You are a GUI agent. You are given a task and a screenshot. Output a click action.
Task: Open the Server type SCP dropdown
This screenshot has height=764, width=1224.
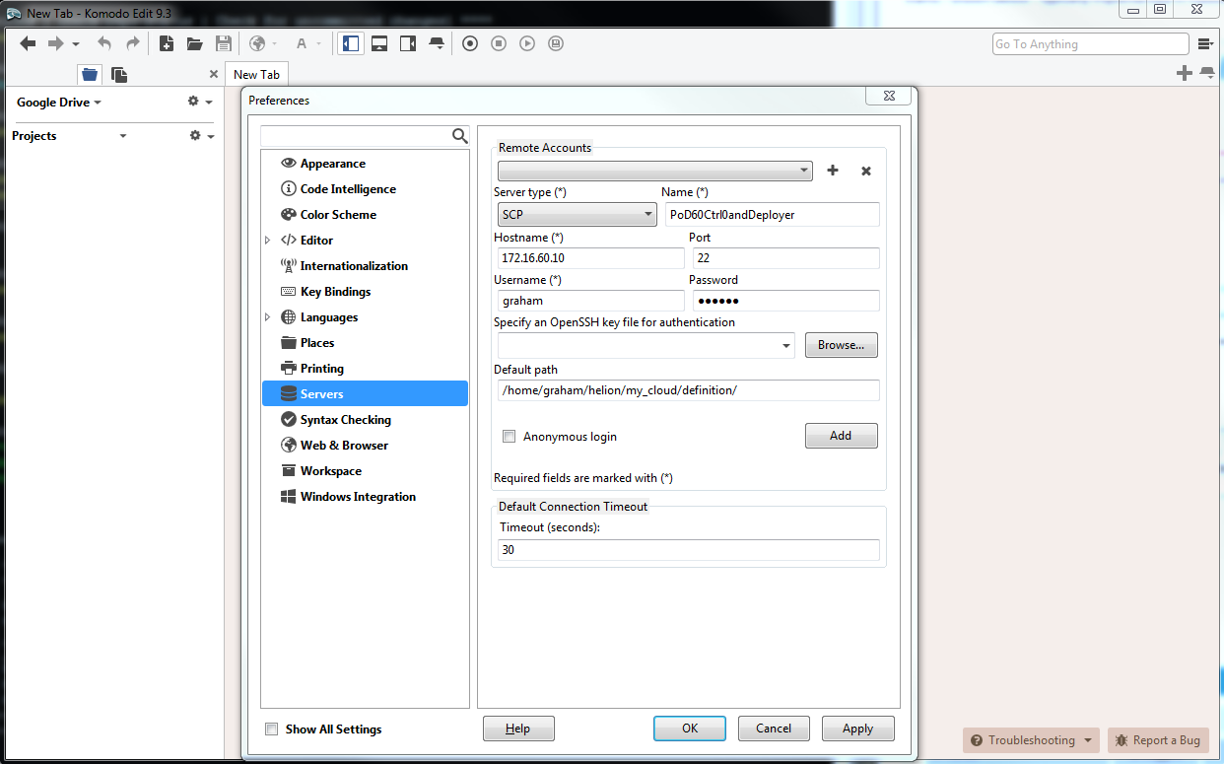577,214
